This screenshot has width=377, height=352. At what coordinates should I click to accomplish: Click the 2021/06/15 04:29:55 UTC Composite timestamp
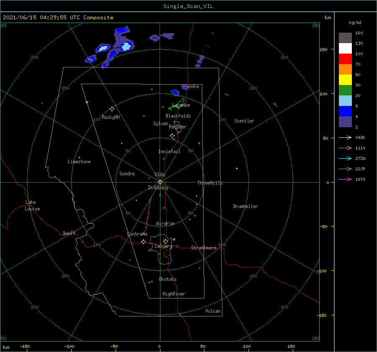click(x=58, y=18)
